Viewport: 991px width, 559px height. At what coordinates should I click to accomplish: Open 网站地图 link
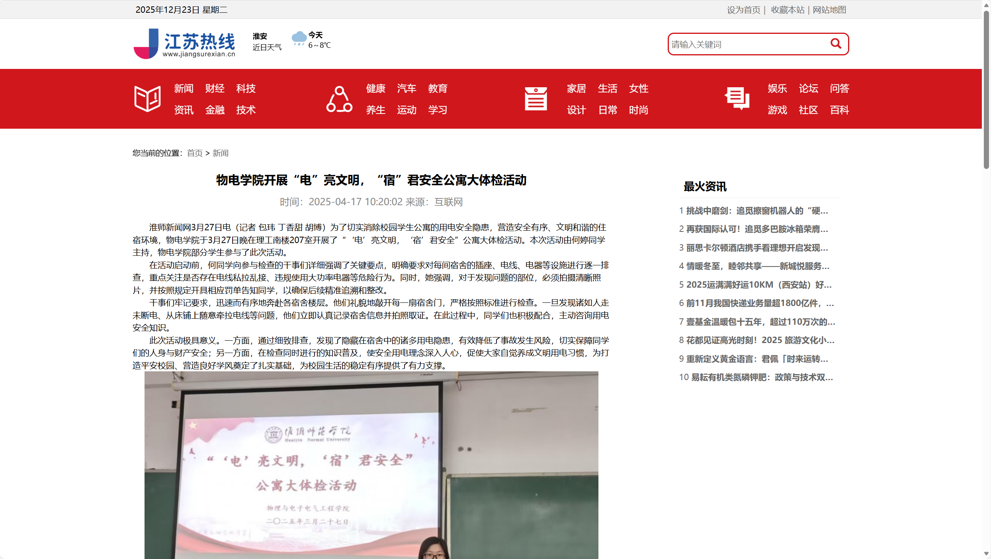(x=829, y=10)
